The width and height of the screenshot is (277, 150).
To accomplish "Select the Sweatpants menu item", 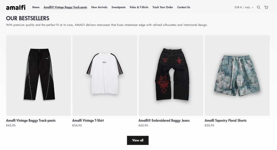I will point(118,7).
